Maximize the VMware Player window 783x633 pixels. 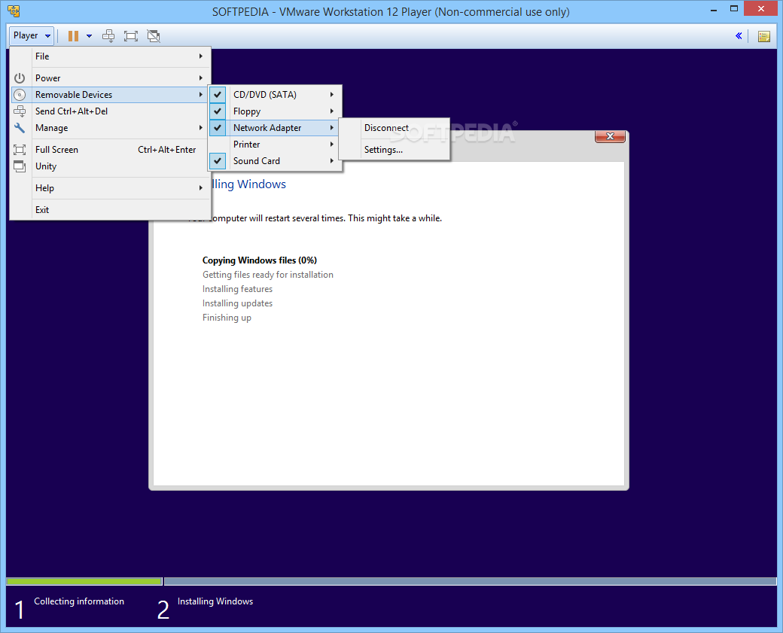point(733,8)
